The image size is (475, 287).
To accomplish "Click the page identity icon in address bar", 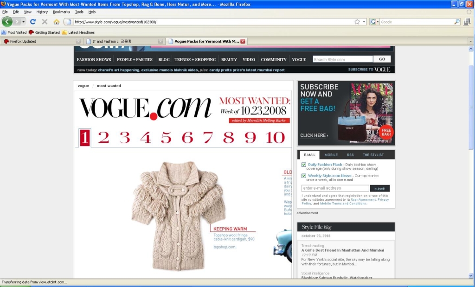I will 69,22.
